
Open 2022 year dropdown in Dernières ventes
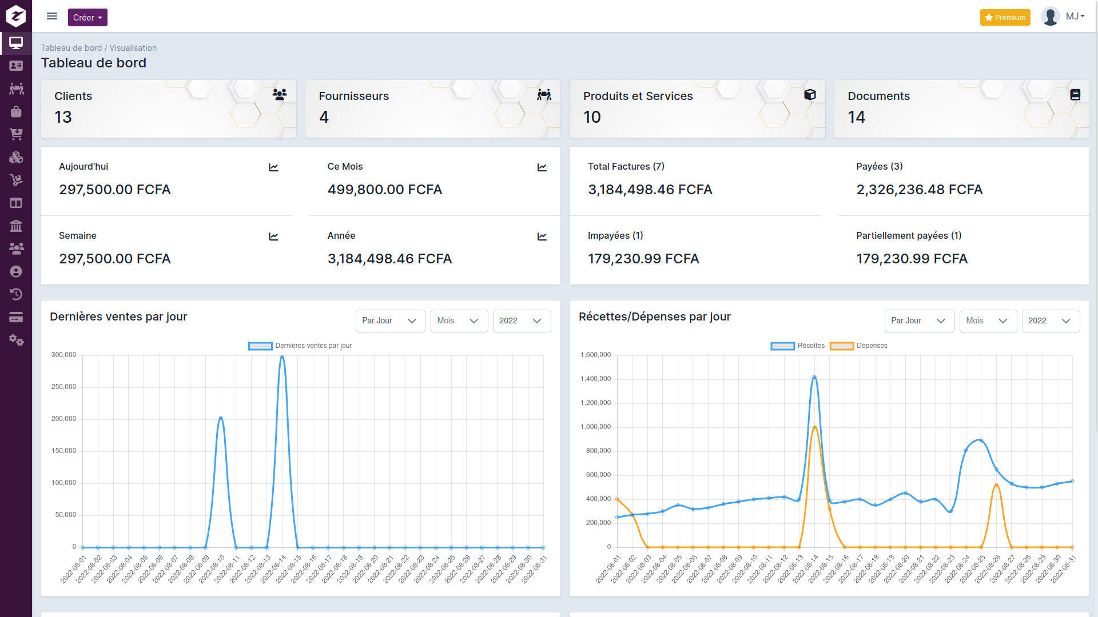click(522, 321)
